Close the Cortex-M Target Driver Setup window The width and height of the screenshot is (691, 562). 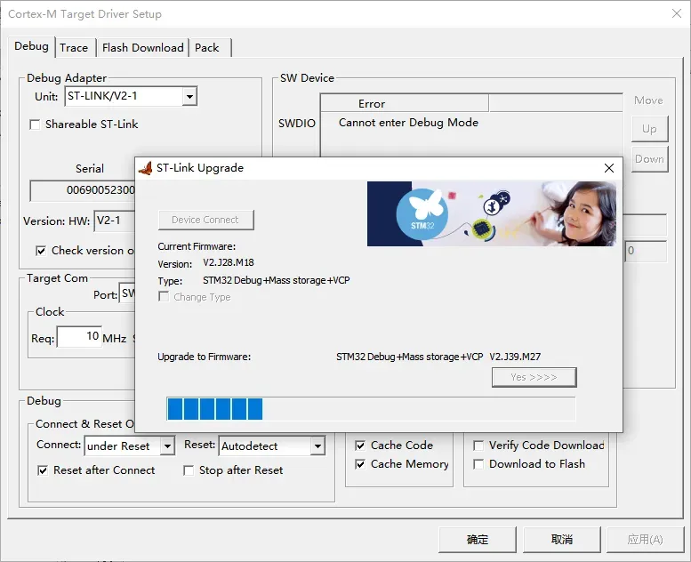point(677,13)
